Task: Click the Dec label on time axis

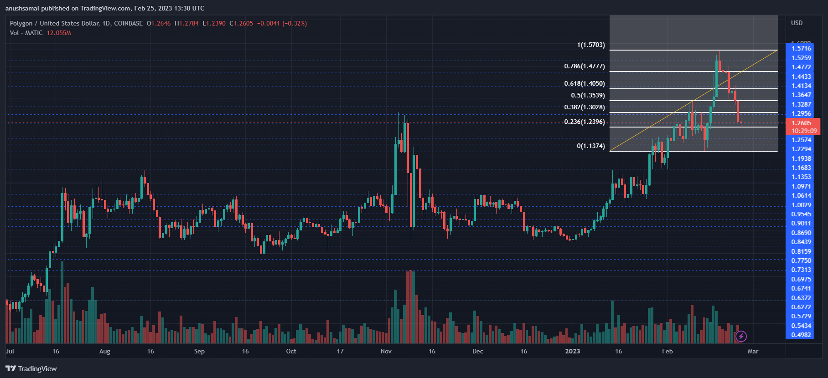Action: tap(478, 351)
